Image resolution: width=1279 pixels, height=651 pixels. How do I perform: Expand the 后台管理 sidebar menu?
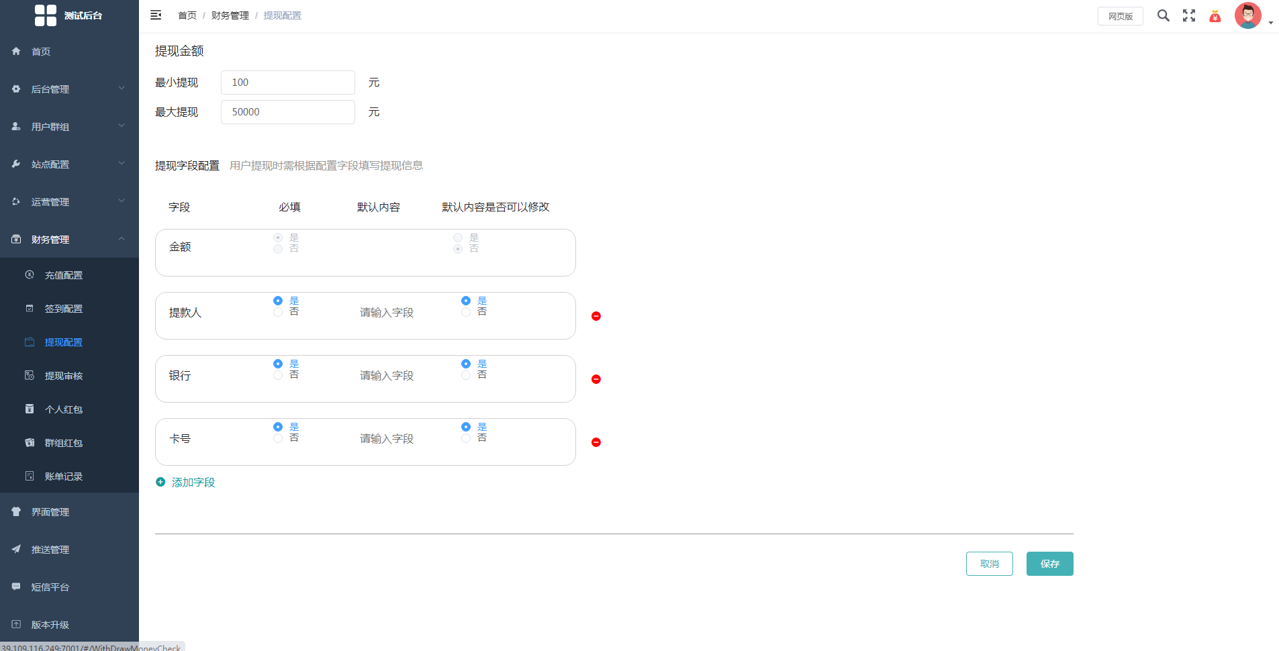69,89
